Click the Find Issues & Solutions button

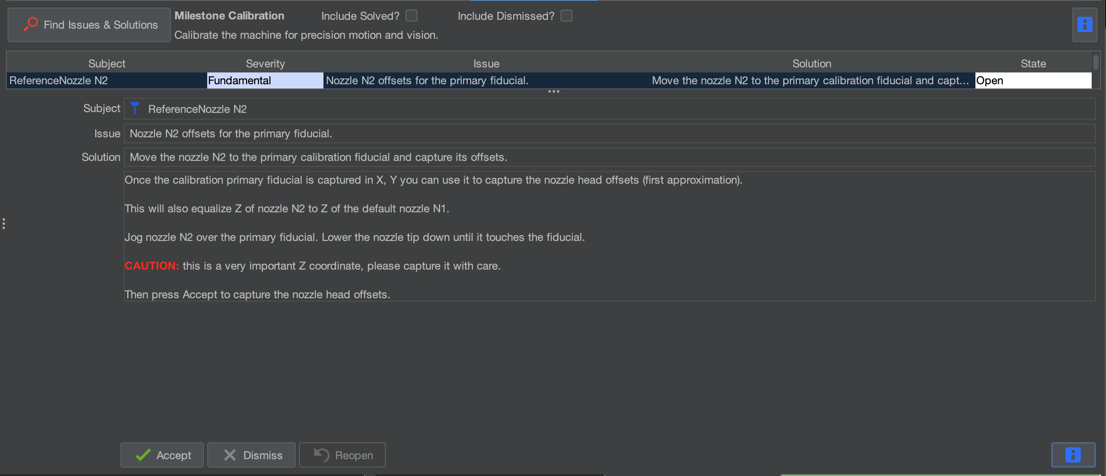tap(89, 25)
